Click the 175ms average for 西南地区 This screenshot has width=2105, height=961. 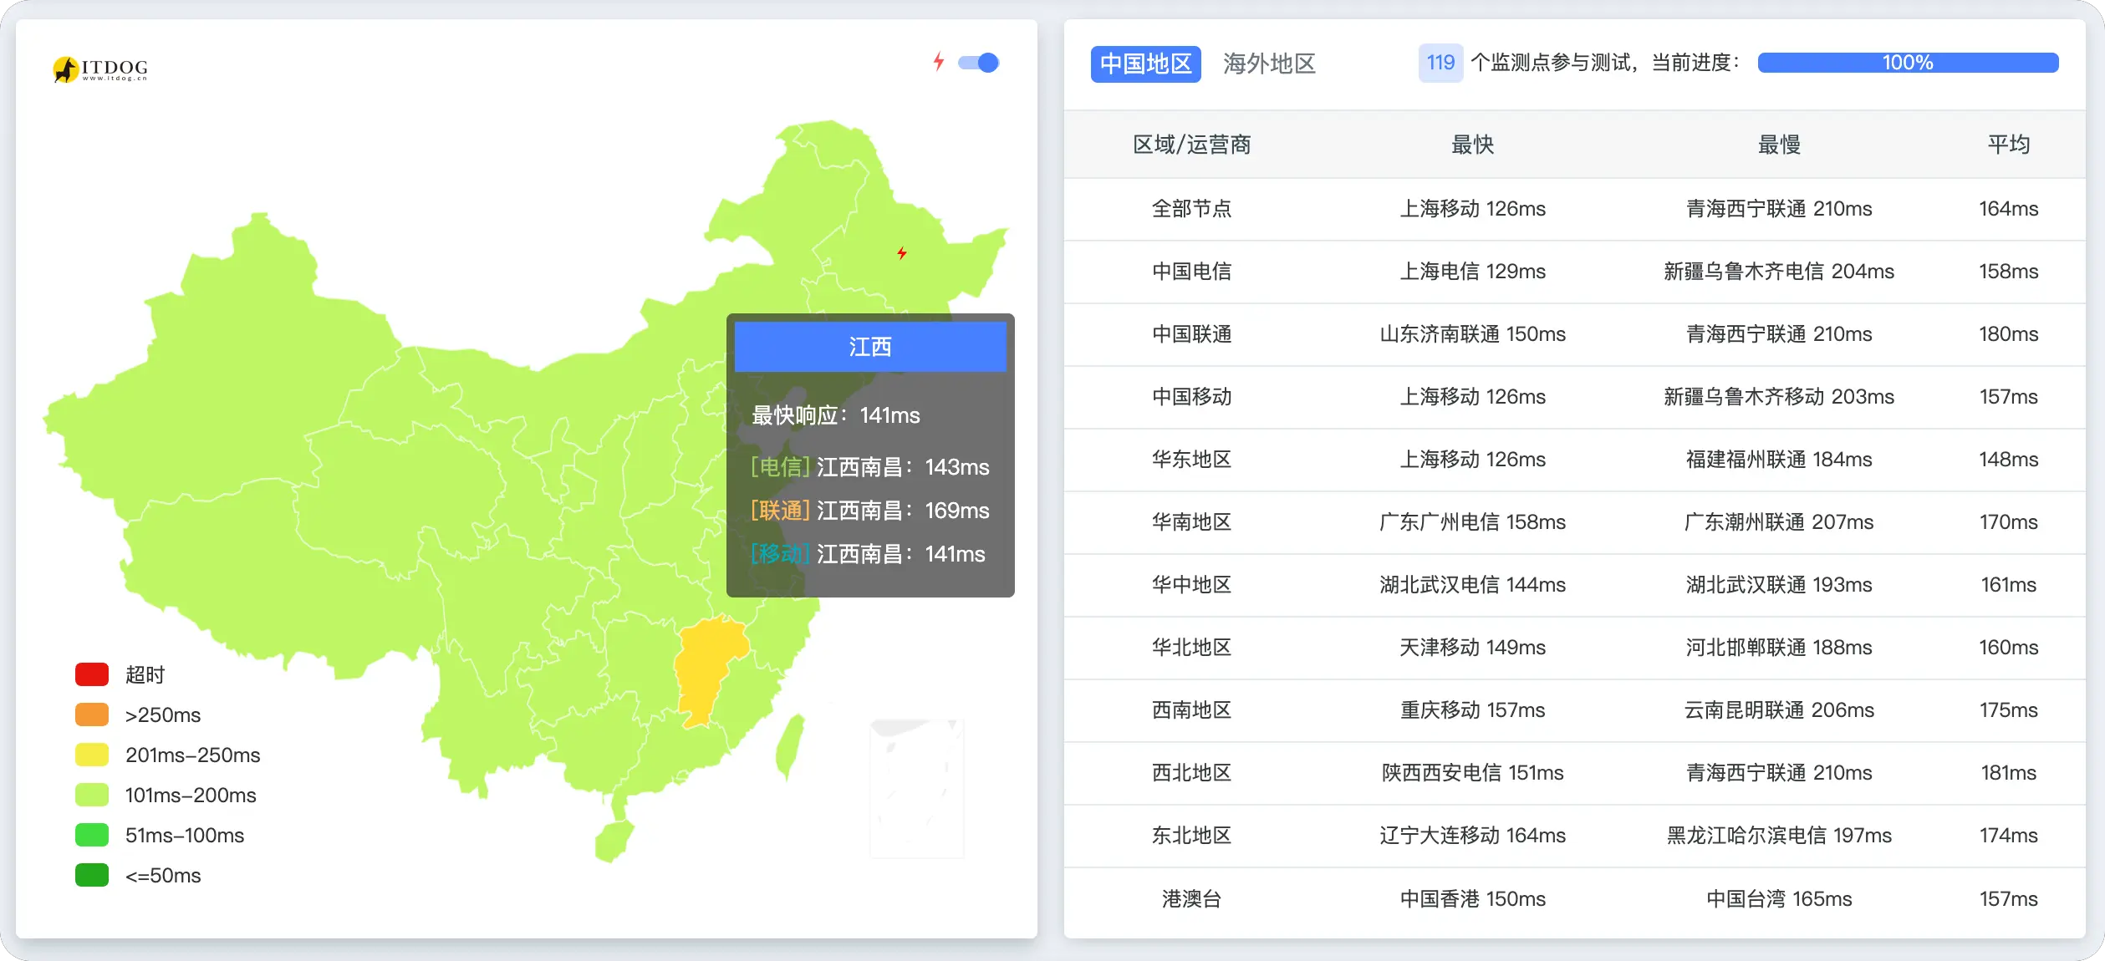click(x=2008, y=709)
